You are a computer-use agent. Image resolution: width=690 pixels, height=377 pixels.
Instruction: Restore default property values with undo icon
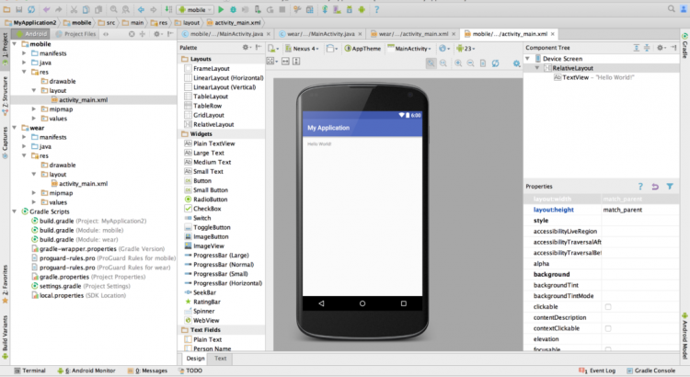[x=655, y=187]
